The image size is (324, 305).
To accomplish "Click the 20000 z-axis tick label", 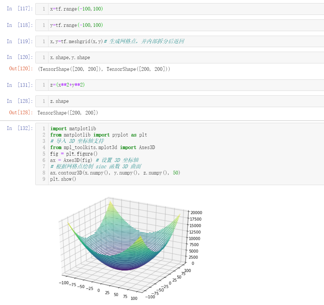I will click(x=196, y=213).
